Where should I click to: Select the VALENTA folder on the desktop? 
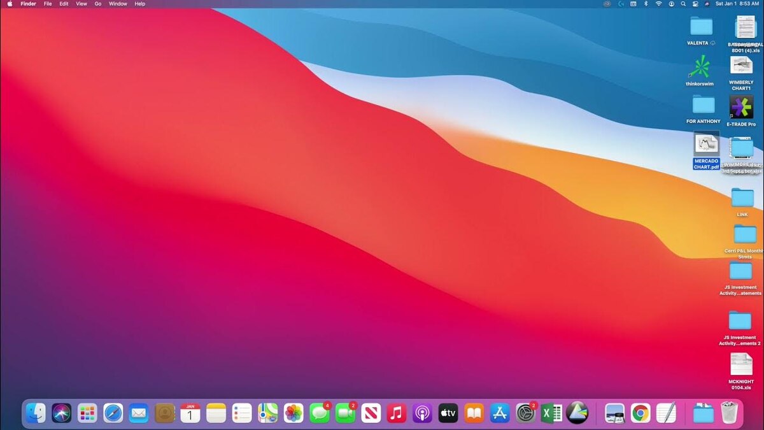pos(701,31)
